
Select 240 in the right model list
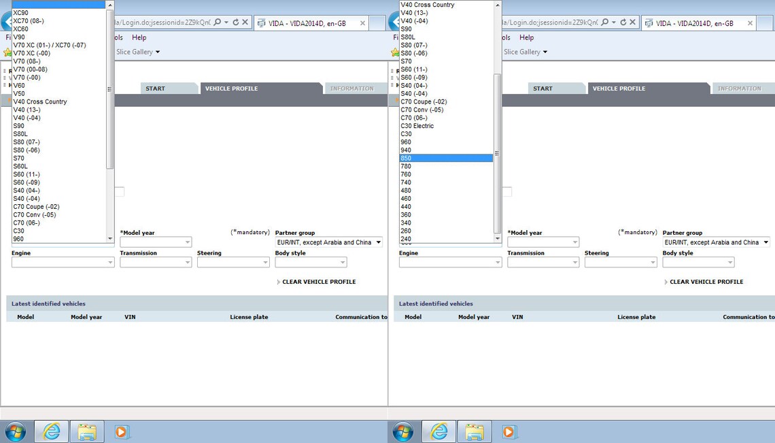coord(447,239)
